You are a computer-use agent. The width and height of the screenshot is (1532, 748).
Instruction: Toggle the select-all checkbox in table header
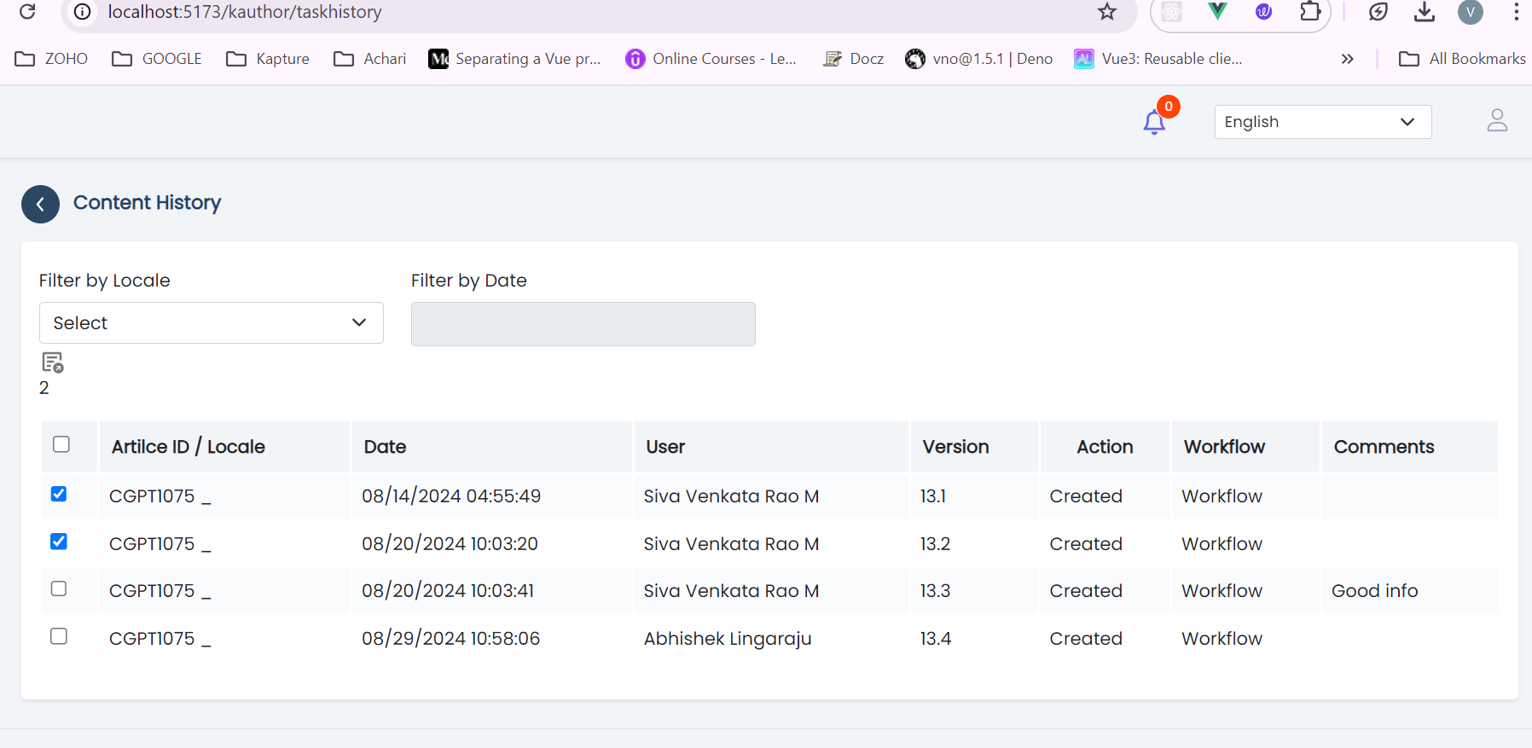coord(61,444)
